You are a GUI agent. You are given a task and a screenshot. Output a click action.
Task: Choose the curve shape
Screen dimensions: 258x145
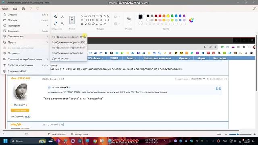click(86, 16)
